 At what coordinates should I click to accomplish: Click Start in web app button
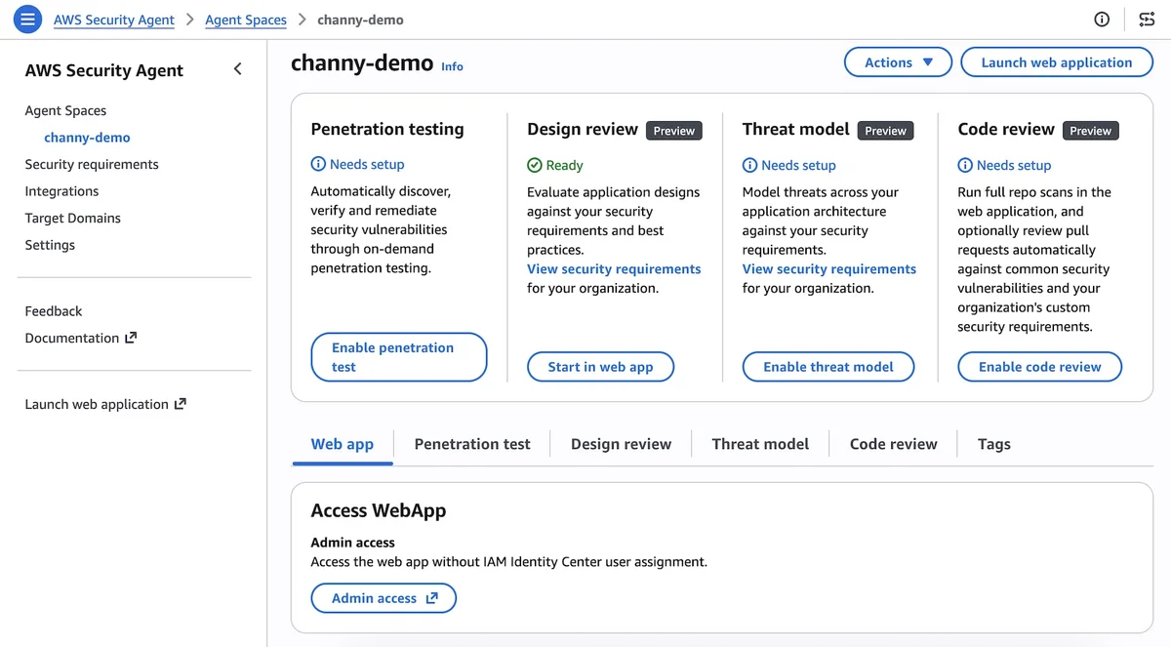pos(600,367)
